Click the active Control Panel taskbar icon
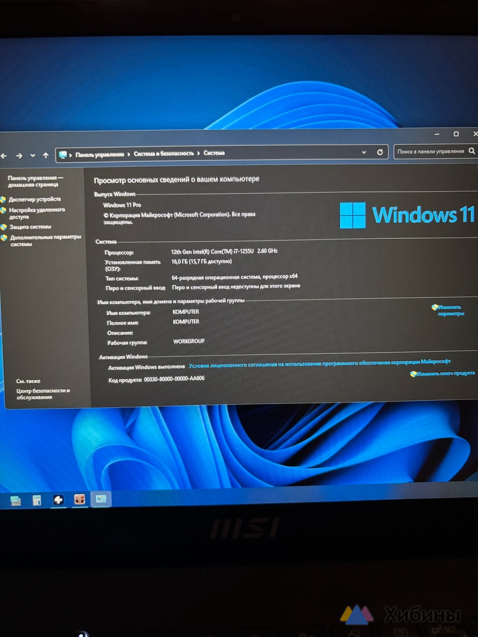The image size is (478, 637). click(x=101, y=498)
